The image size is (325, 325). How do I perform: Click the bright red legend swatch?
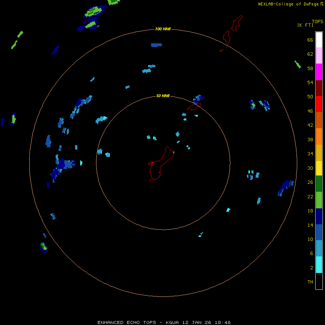(x=319, y=104)
